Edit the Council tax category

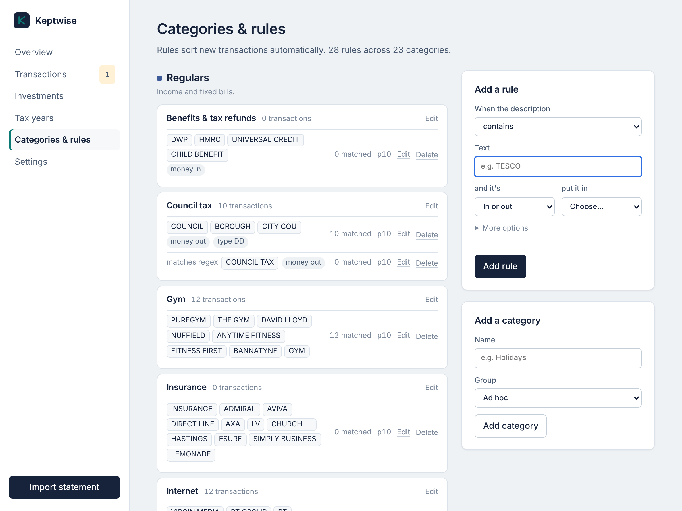[x=431, y=206]
